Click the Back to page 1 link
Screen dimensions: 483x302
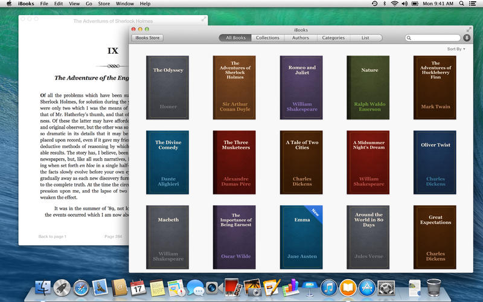coord(53,236)
